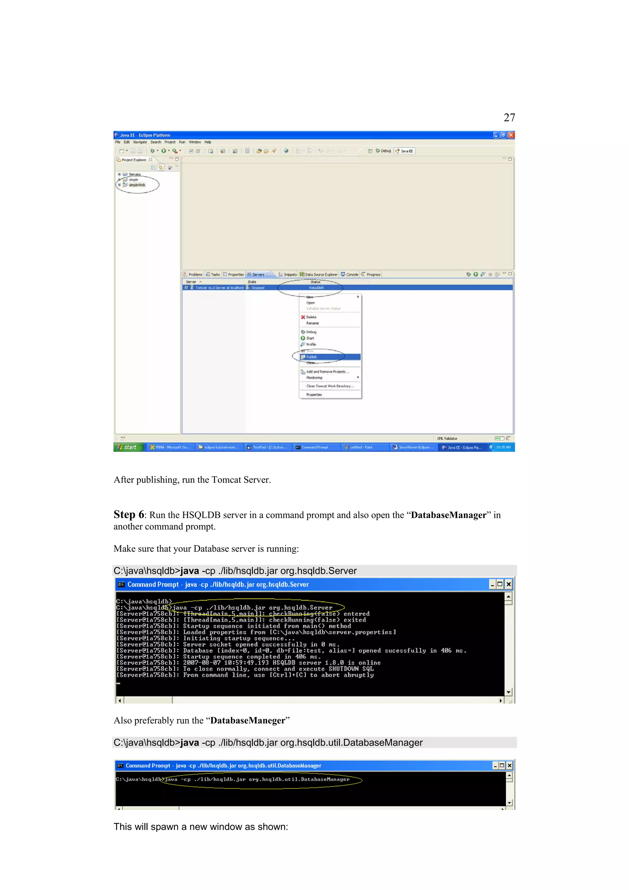Switch to the Tasks tab

coord(213,275)
